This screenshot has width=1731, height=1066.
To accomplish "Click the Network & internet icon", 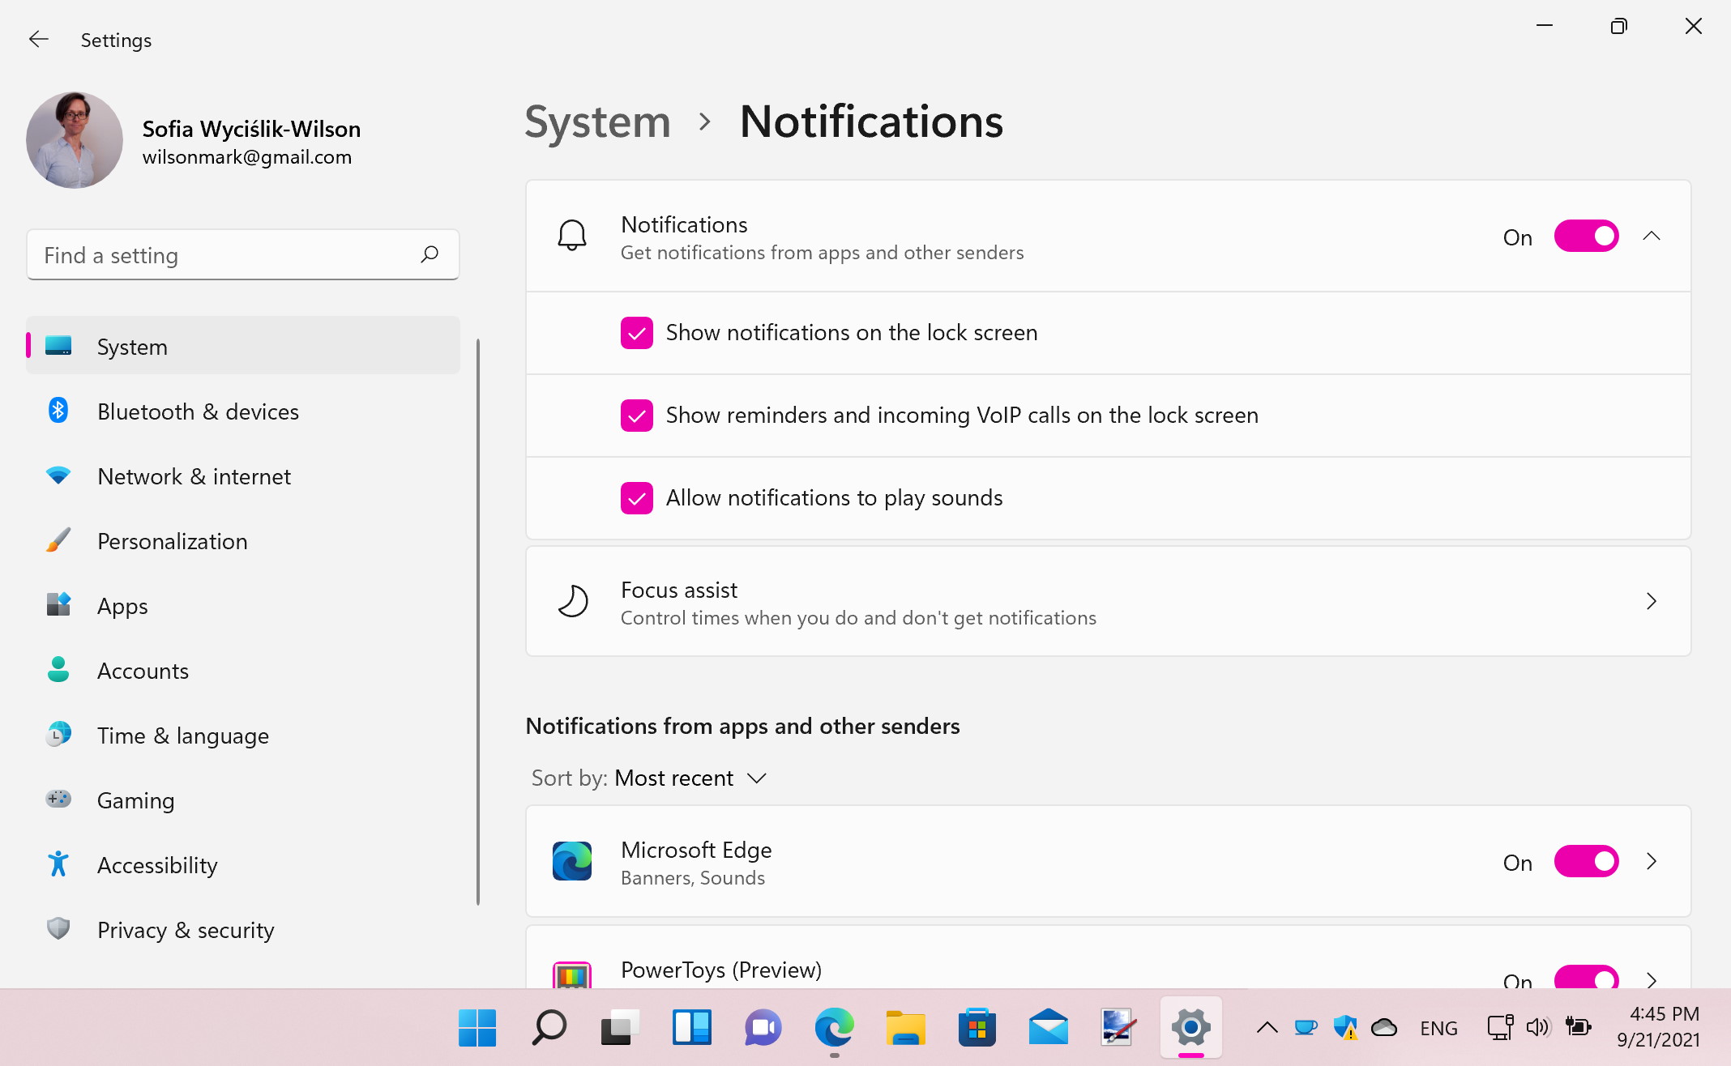I will [57, 475].
